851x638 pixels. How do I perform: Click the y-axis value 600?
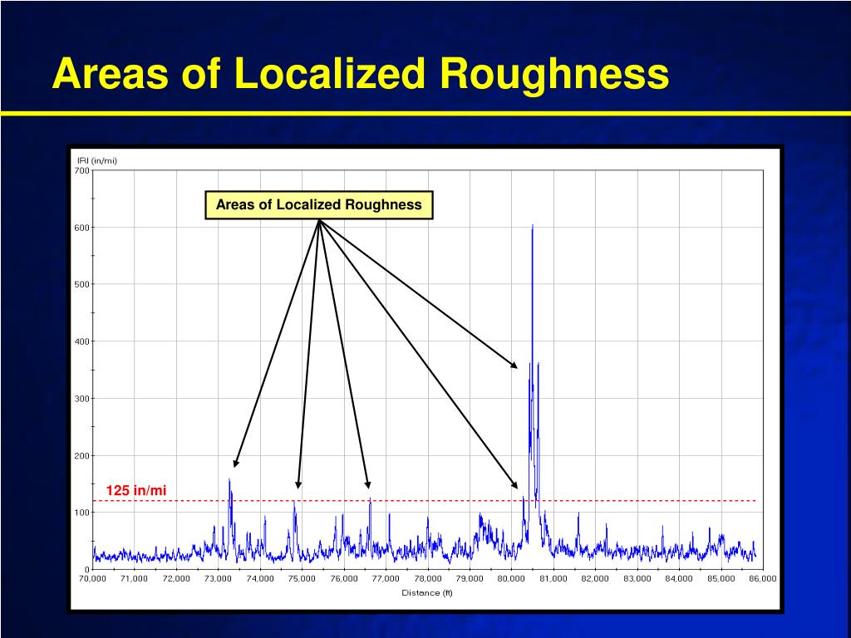pos(82,228)
